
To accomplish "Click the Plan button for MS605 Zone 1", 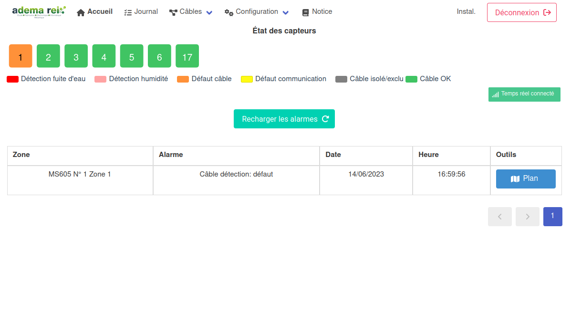I will (526, 178).
